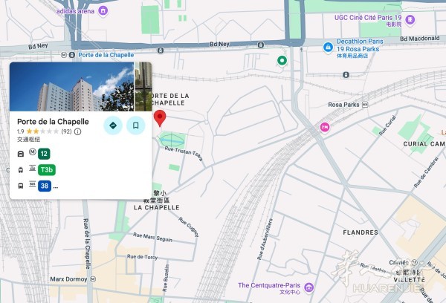
Task: Click the Rue Marc Seguin street label
Action: pyautogui.click(x=152, y=238)
